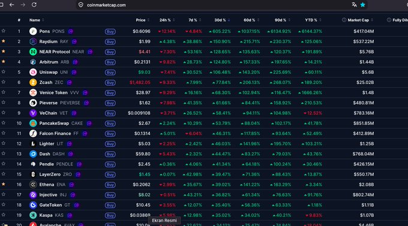Buy Pons using its Buy button
The image size is (408, 226).
click(110, 31)
